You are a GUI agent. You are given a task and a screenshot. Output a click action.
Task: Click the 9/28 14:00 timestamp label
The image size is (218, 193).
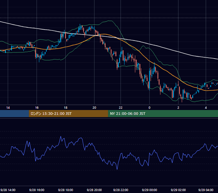pos(8,190)
